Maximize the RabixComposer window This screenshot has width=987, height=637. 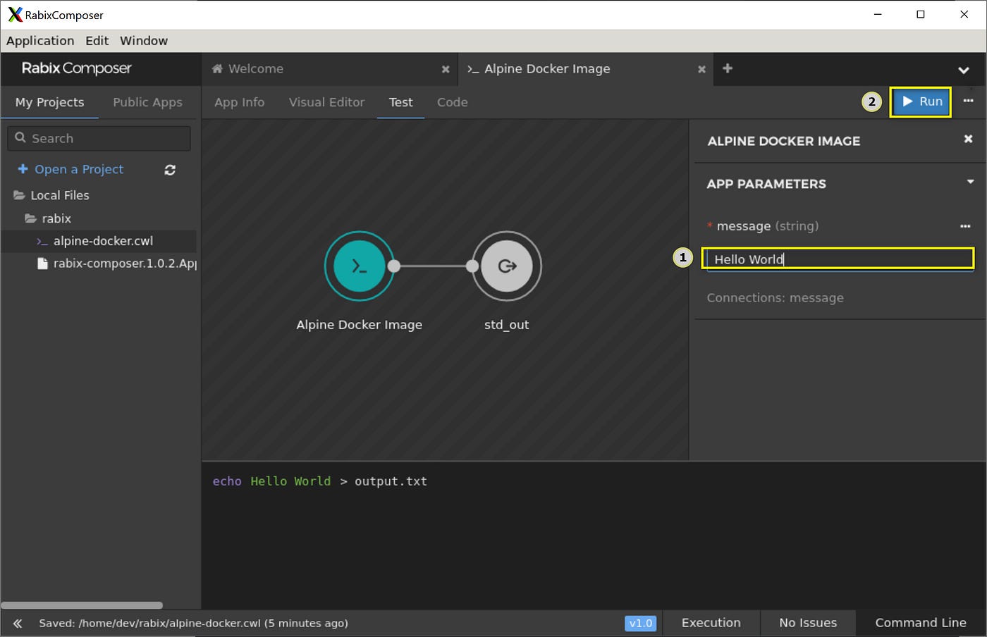(921, 14)
